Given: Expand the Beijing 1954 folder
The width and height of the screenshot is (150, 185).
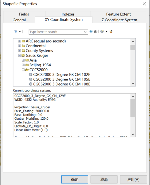Looking at the screenshot, I should [x=23, y=65].
